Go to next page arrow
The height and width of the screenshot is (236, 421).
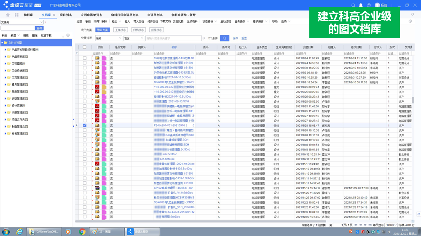[x=365, y=225]
